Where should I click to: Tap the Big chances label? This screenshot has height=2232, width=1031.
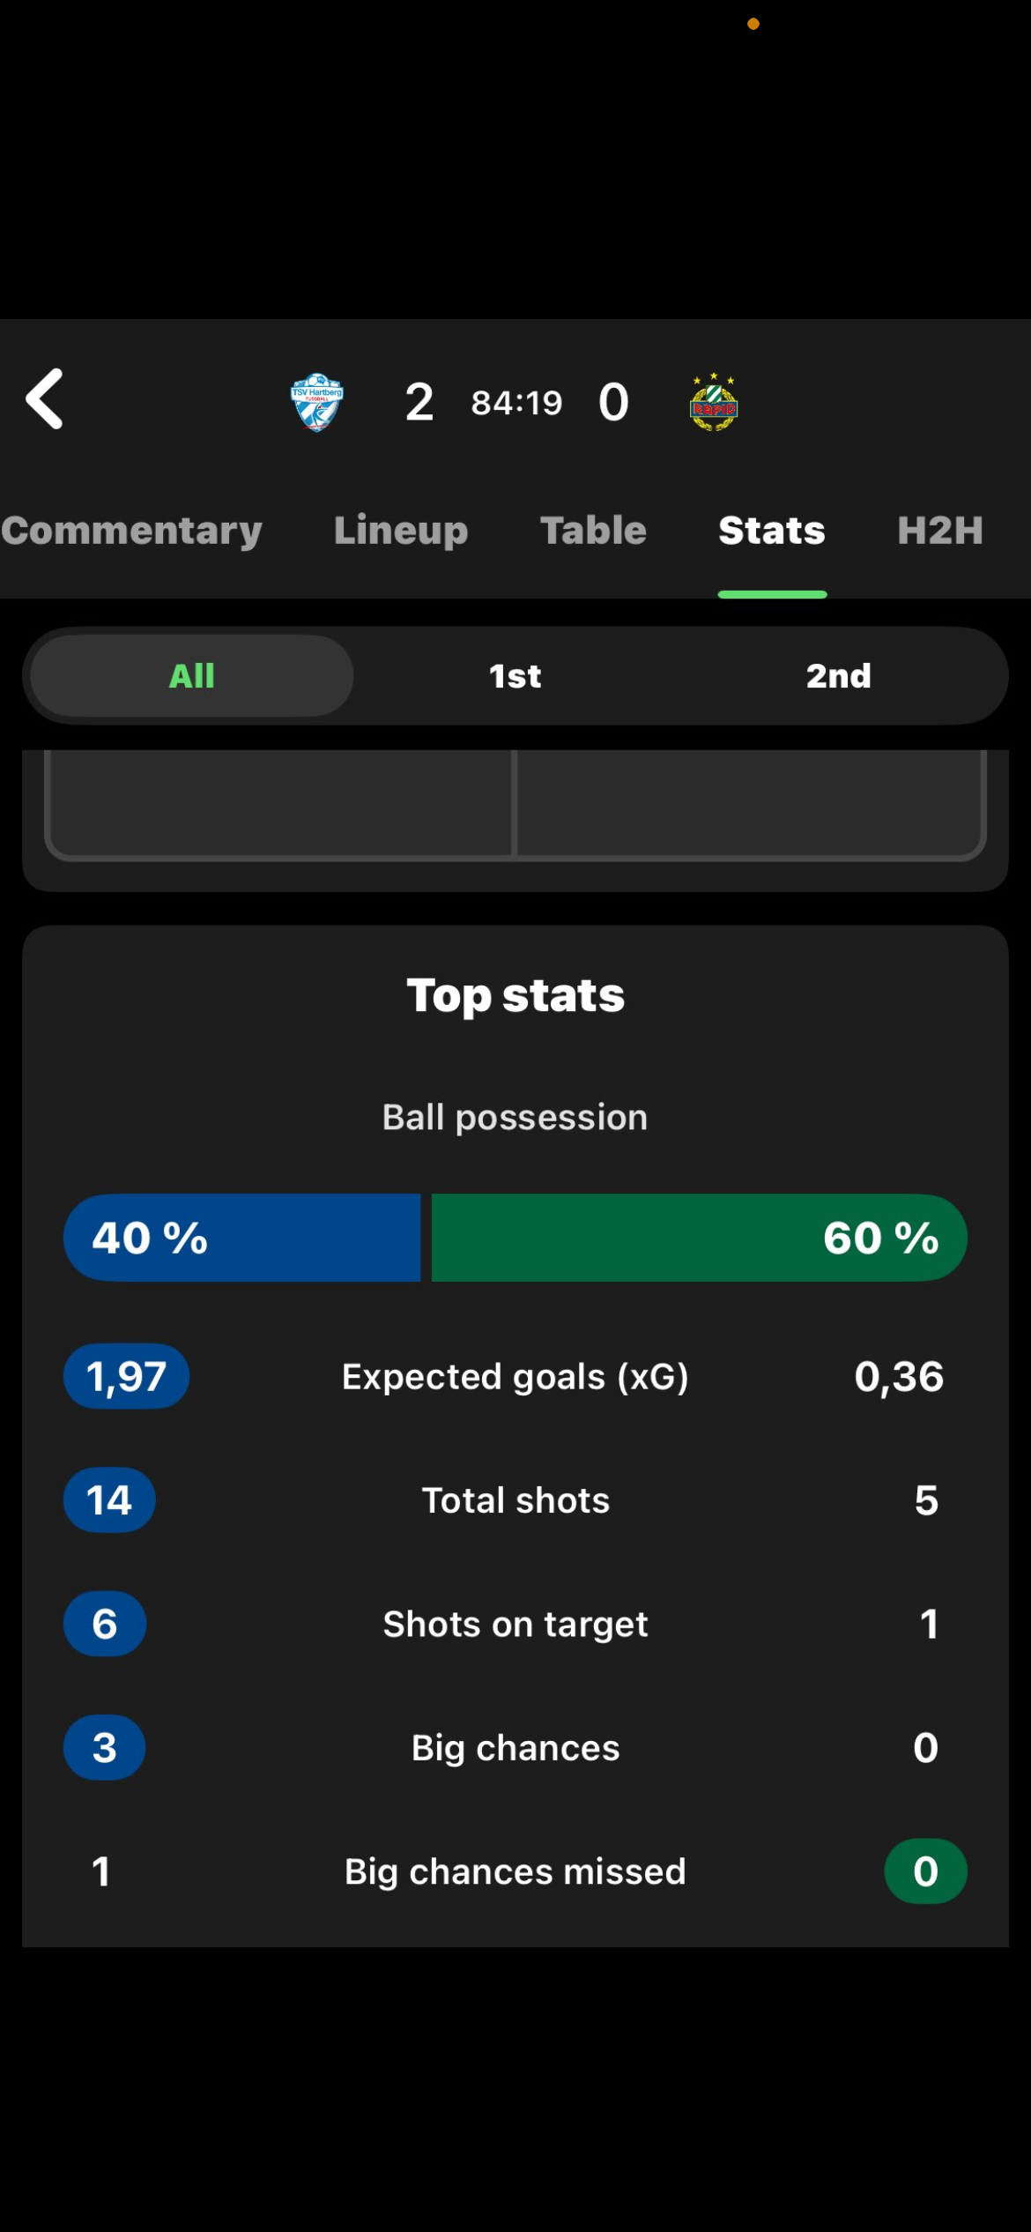pyautogui.click(x=515, y=1748)
